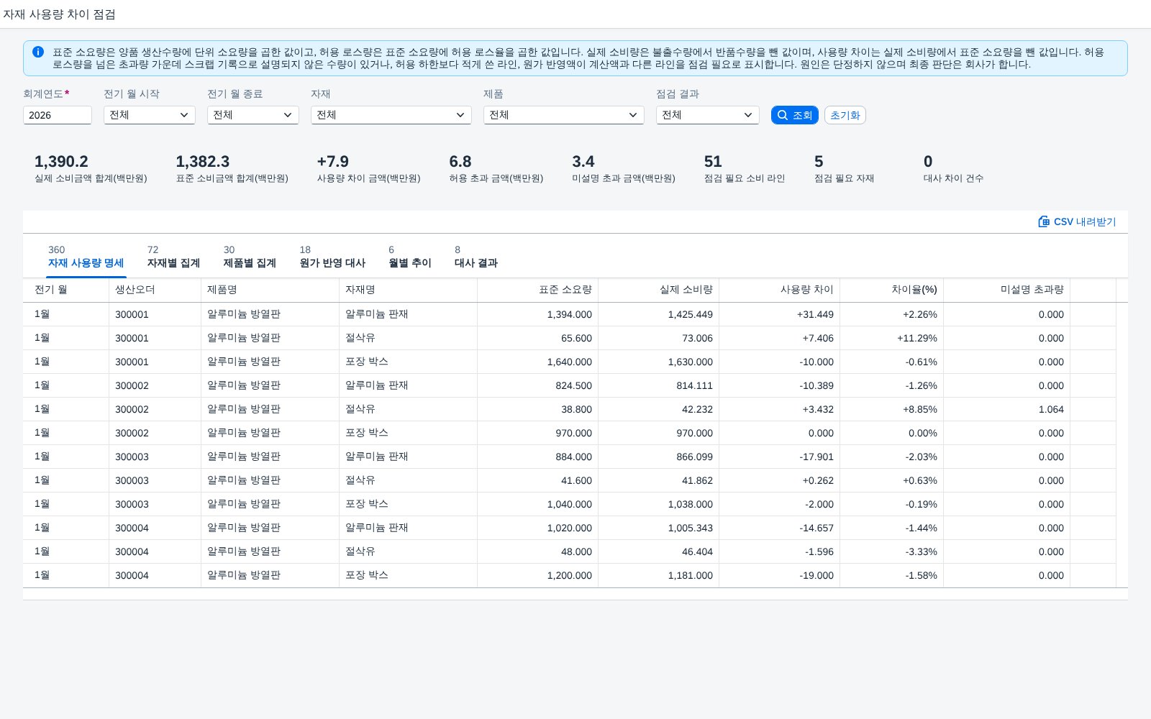This screenshot has width=1151, height=719.
Task: Click the 0 대사 차이 건수 KPI
Action: coord(953,168)
